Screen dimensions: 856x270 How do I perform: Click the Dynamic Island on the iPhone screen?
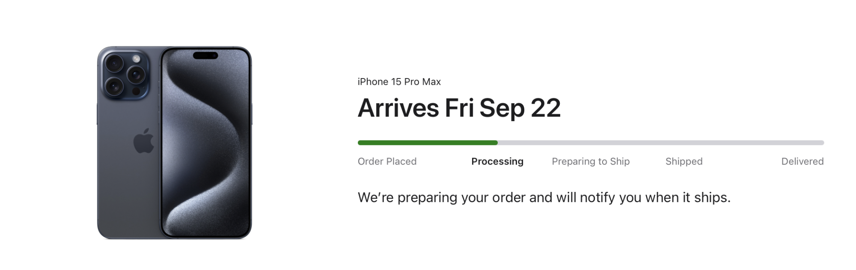click(x=205, y=55)
